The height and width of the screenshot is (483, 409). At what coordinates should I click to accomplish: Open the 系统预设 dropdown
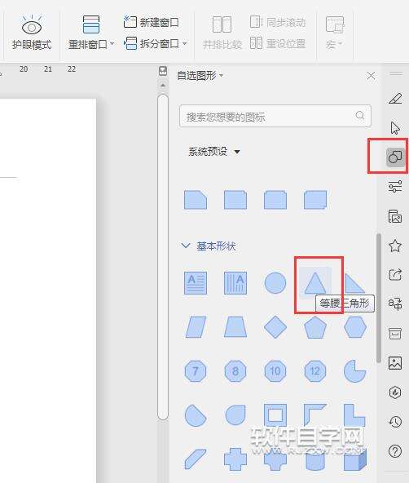click(214, 152)
